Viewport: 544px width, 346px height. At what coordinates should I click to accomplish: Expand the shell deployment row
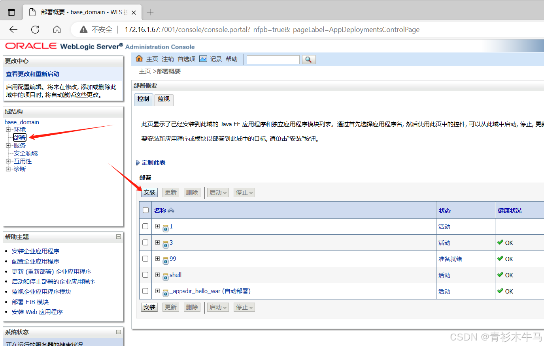[x=157, y=275]
